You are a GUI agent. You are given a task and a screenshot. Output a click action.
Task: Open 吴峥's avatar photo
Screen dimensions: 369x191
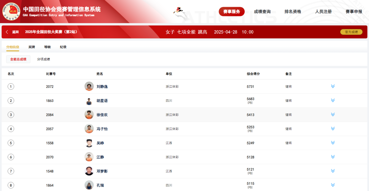pyautogui.click(x=89, y=143)
